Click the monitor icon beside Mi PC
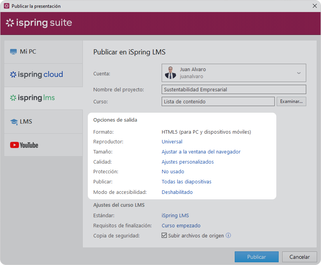 14,52
